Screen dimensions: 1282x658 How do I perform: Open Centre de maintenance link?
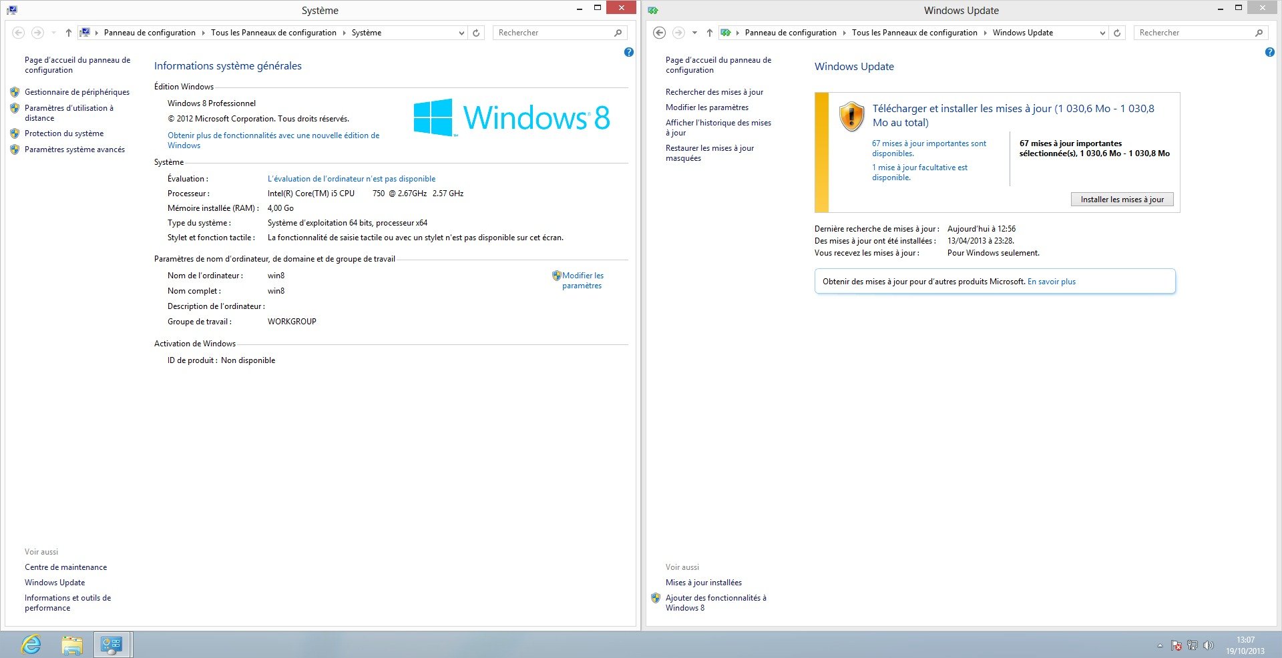point(65,567)
